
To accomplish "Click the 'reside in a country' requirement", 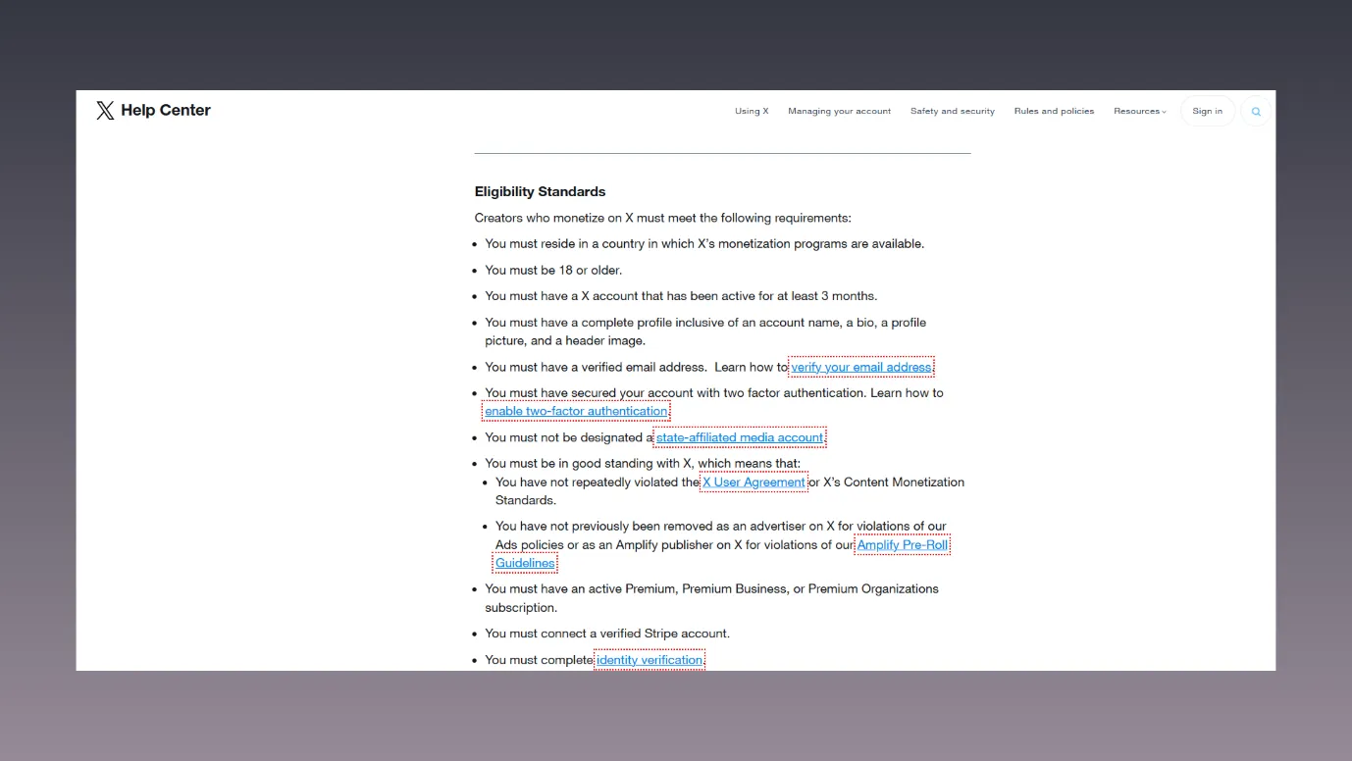I will 704,244.
